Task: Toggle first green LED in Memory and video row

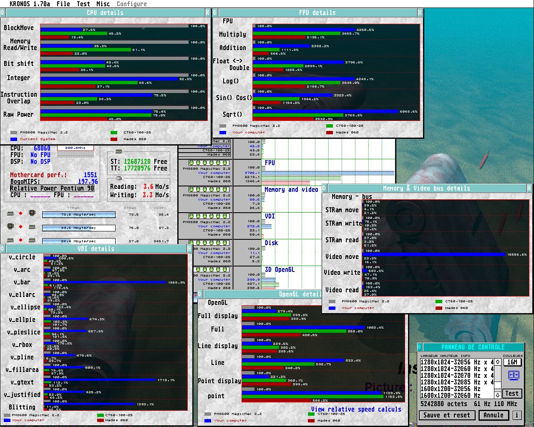Action: (x=192, y=189)
